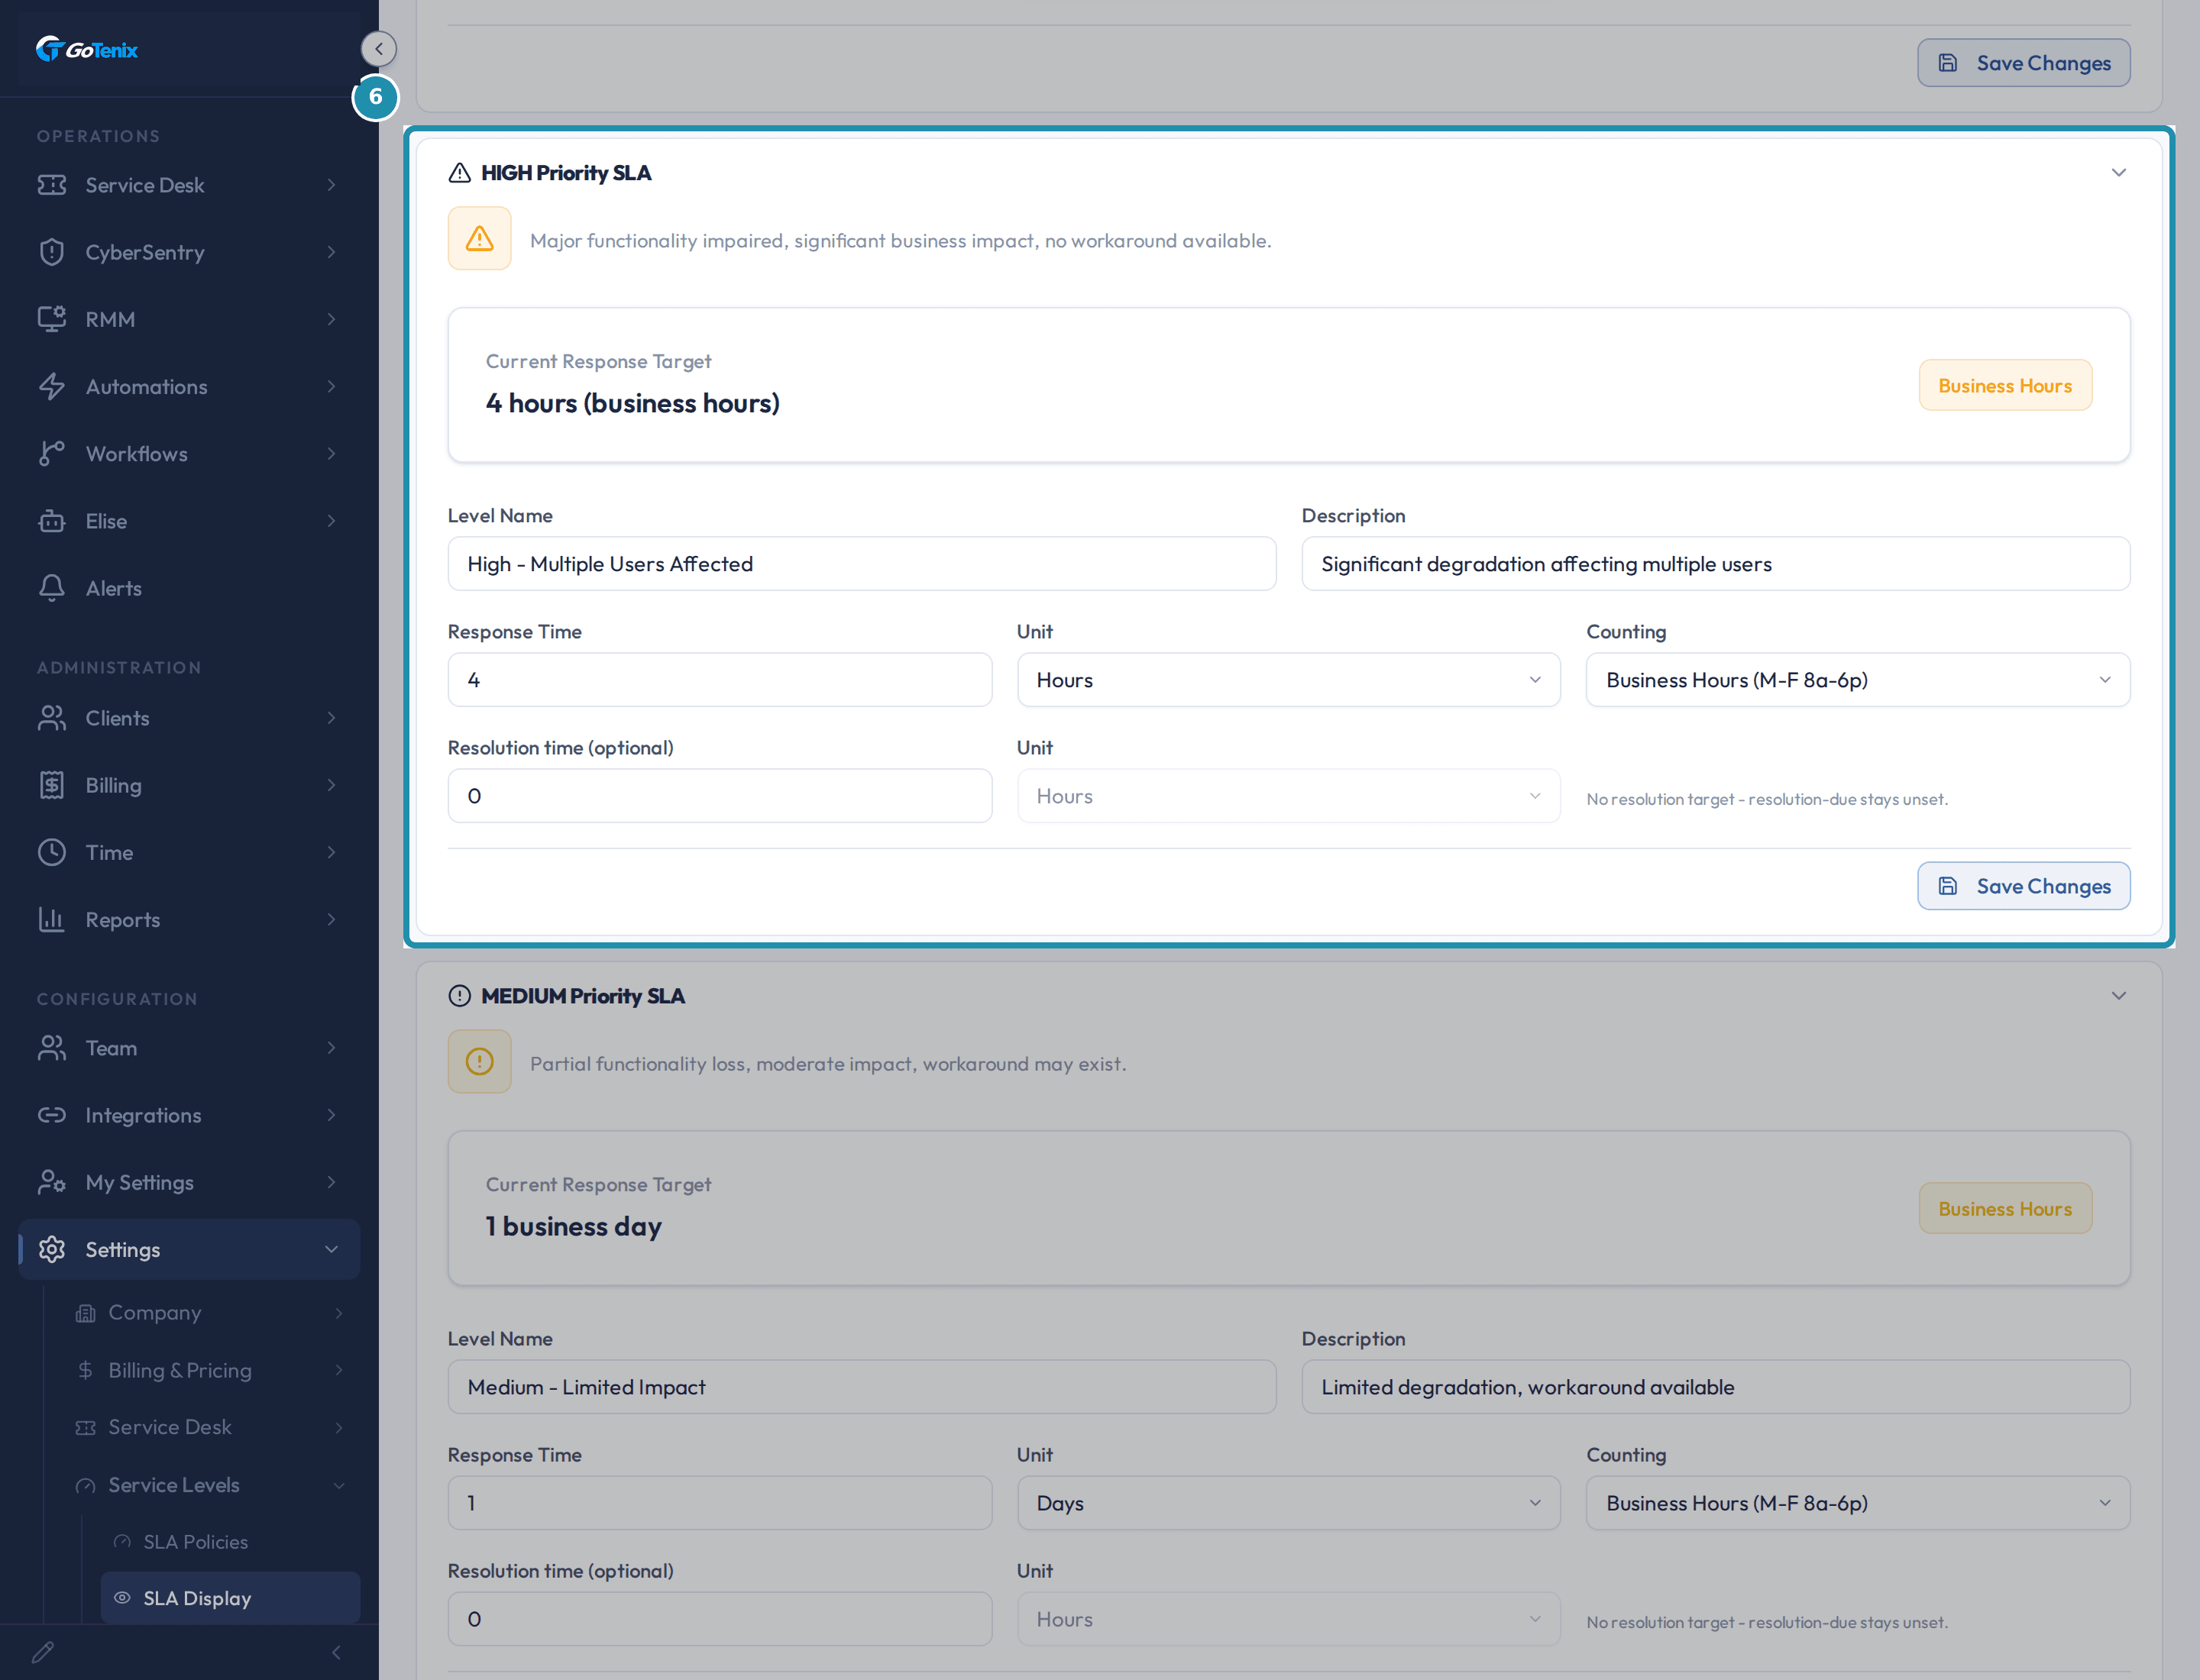
Task: Click the RMM monitor icon
Action: (52, 319)
